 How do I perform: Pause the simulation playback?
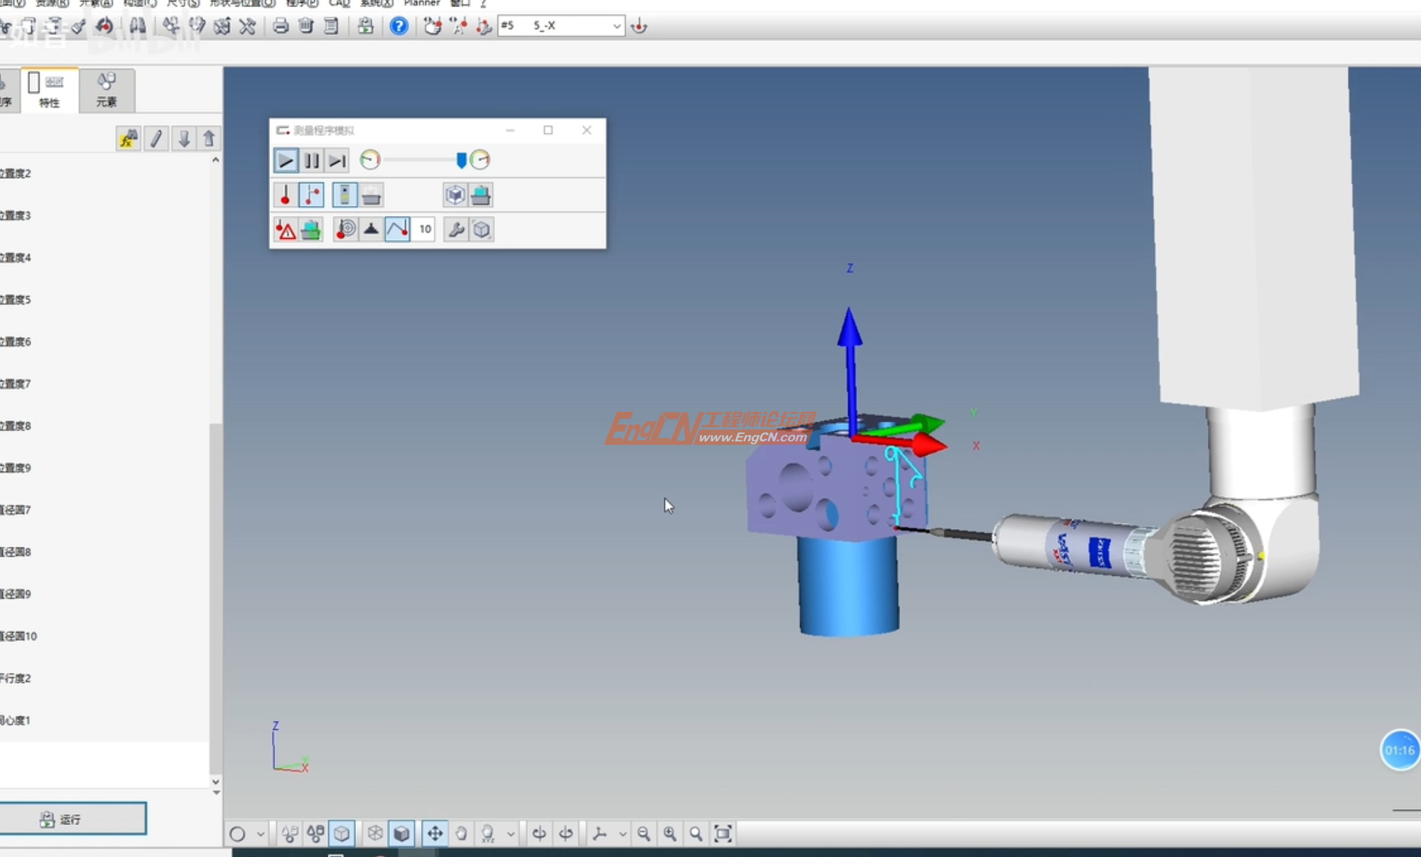point(312,161)
